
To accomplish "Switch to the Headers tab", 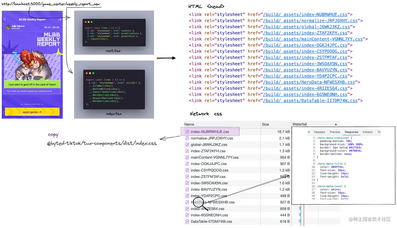I will click(x=319, y=132).
